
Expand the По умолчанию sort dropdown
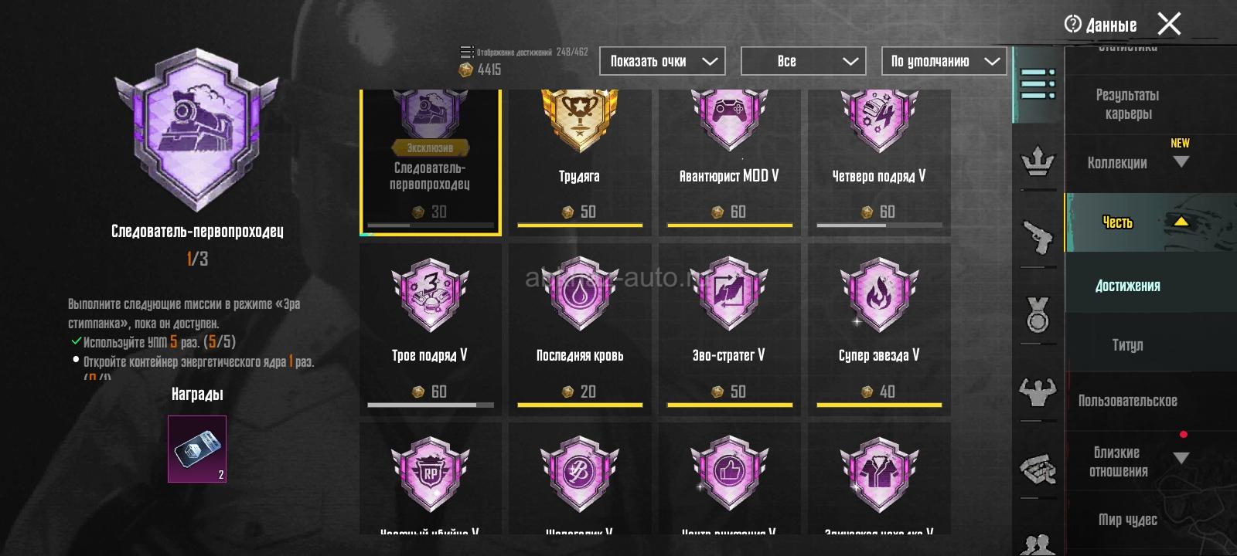point(944,61)
